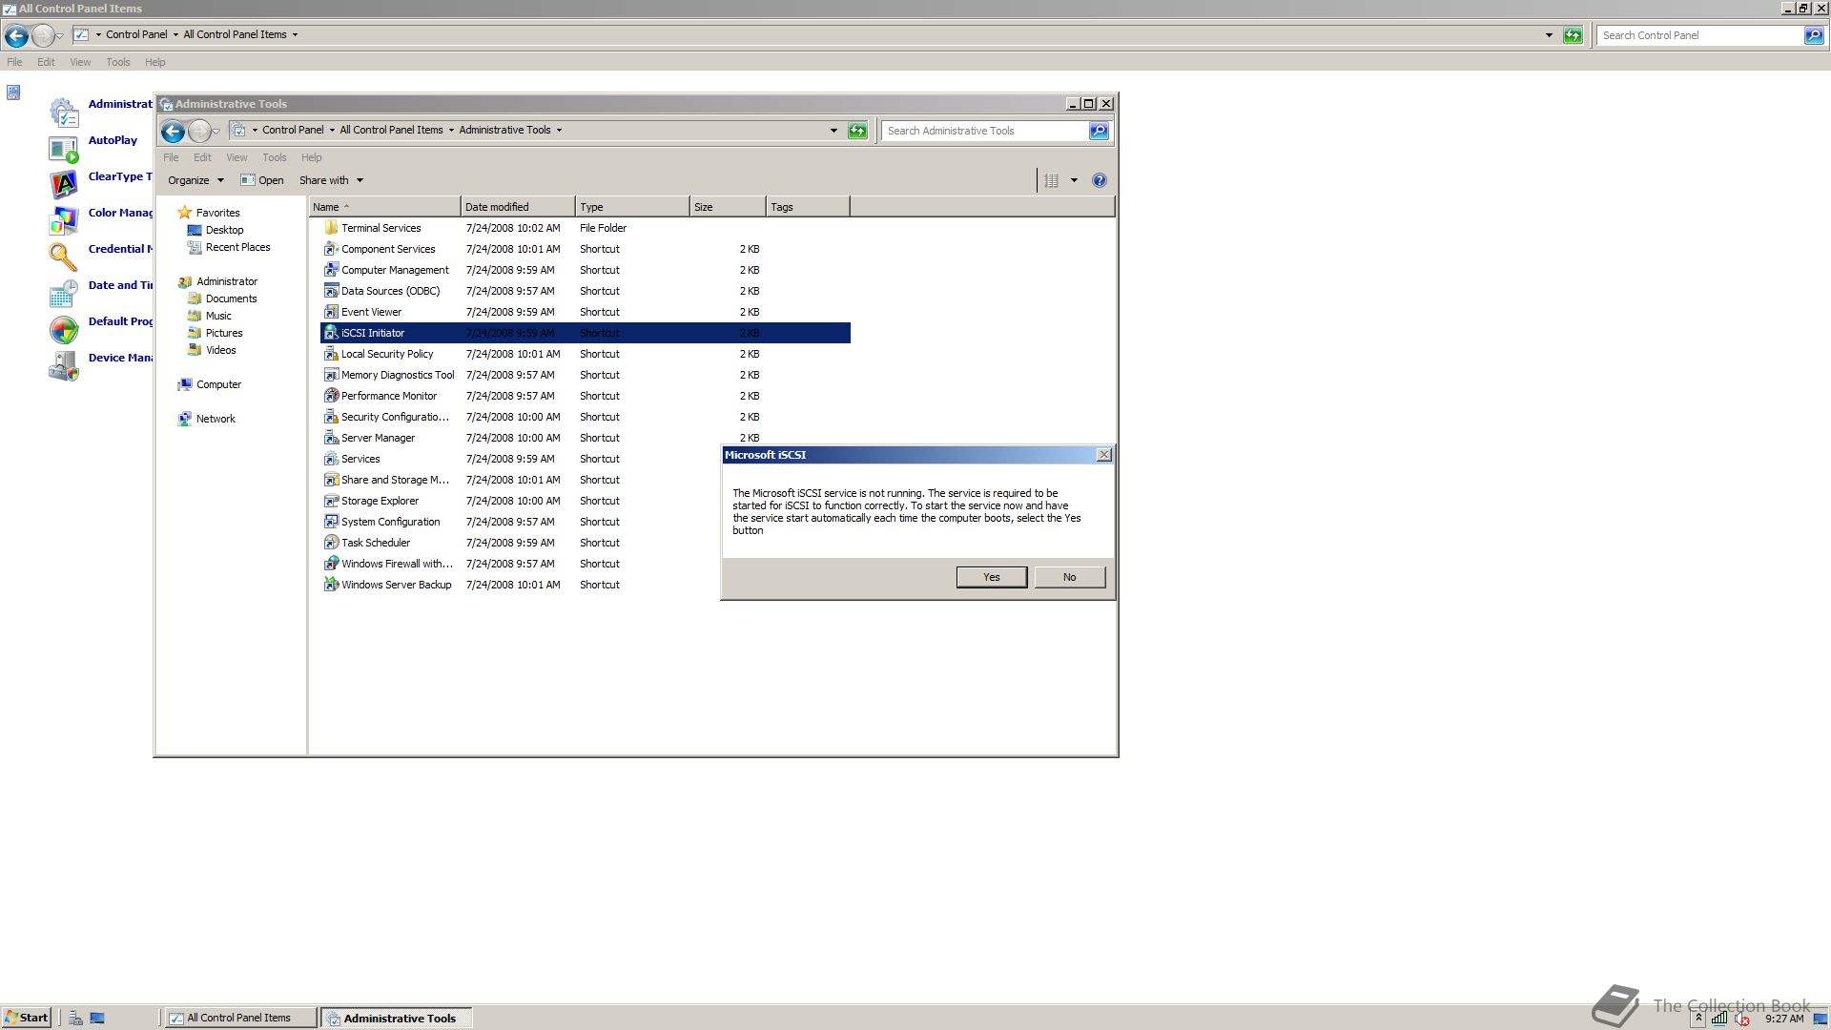
Task: Click the Administrative Tools taskbar button
Action: 396,1018
